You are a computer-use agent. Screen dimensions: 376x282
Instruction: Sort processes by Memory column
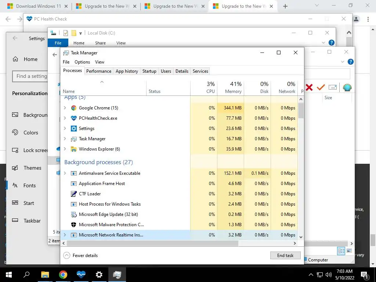231,87
